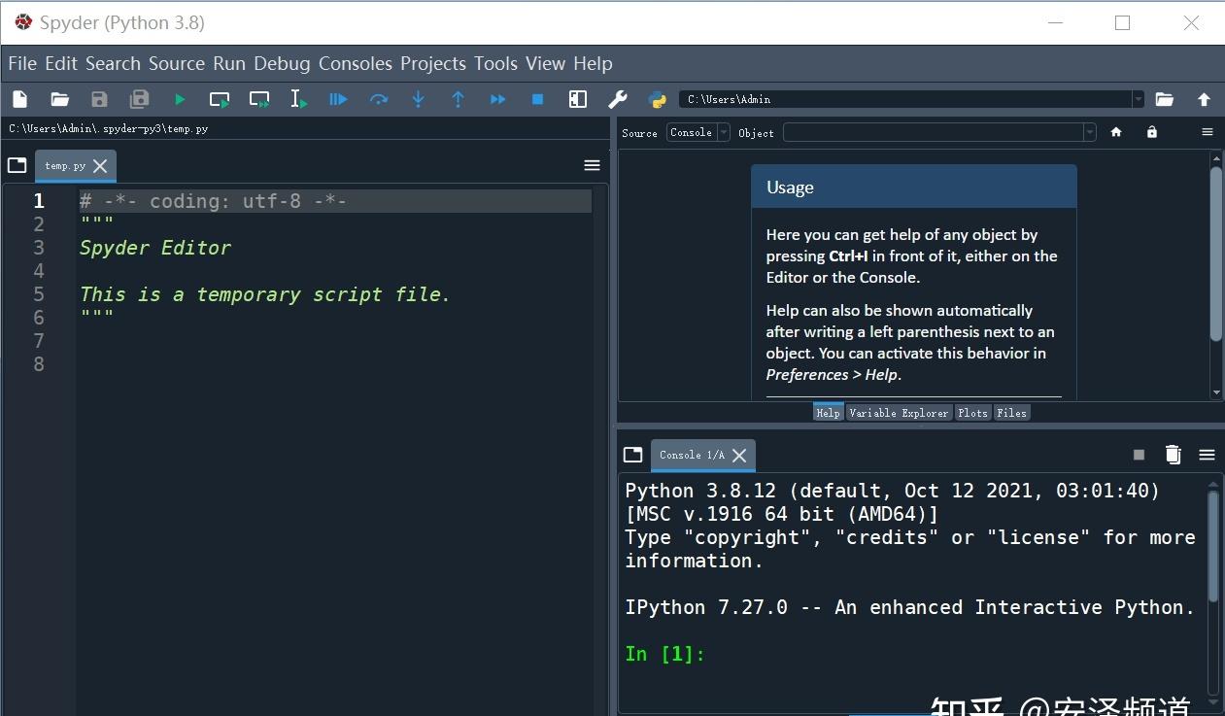Click the 'Spyder Editor' docstring line

pyautogui.click(x=155, y=248)
